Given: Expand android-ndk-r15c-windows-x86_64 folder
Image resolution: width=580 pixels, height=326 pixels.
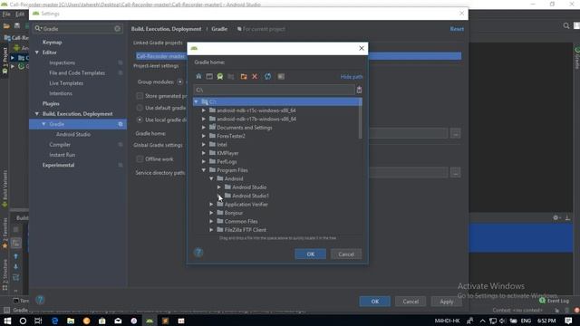Looking at the screenshot, I should tap(204, 110).
